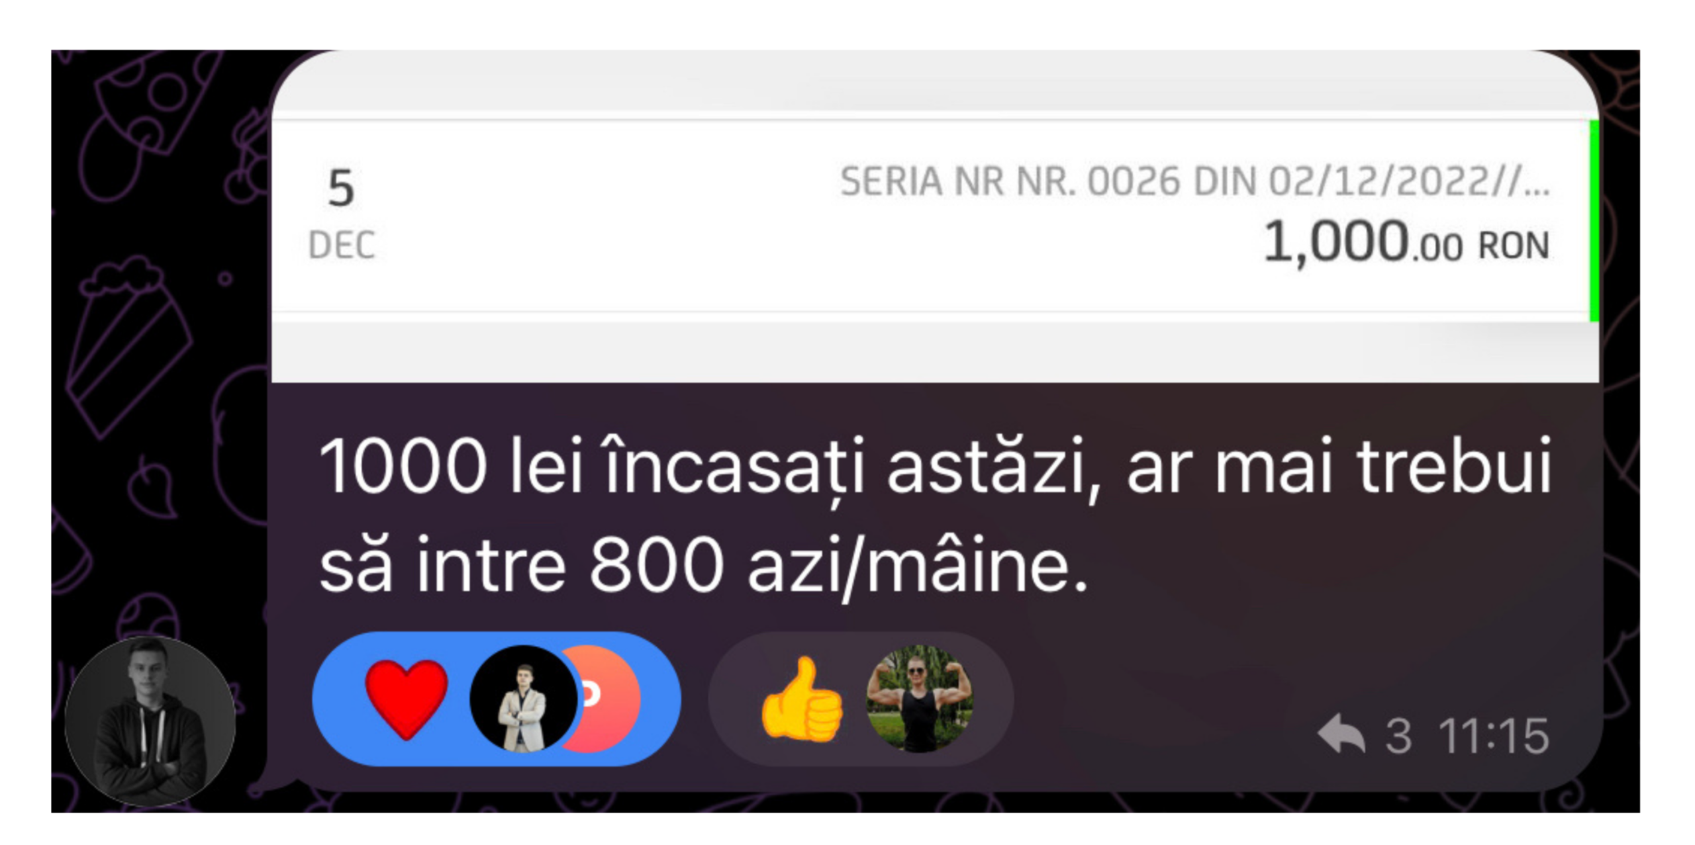The width and height of the screenshot is (1695, 845).
Task: Open the SERIA NR NR. 0026 transaction description
Action: point(1194,181)
